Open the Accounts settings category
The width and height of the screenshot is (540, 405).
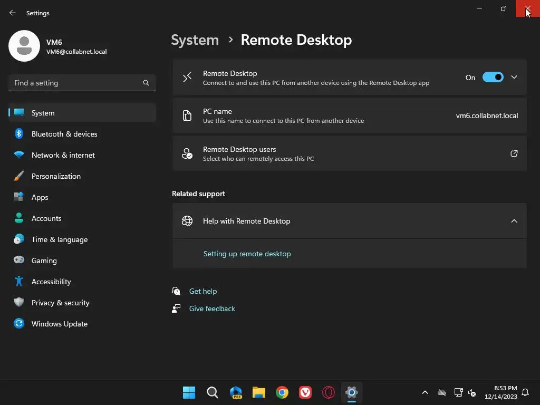click(82, 218)
